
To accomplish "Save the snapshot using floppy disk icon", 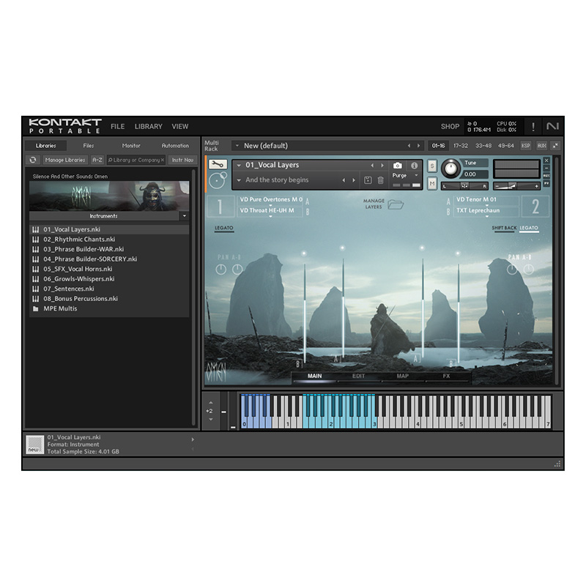I will click(x=368, y=180).
